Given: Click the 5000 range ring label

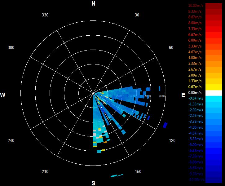Looking at the screenshot, I should click(x=162, y=96).
